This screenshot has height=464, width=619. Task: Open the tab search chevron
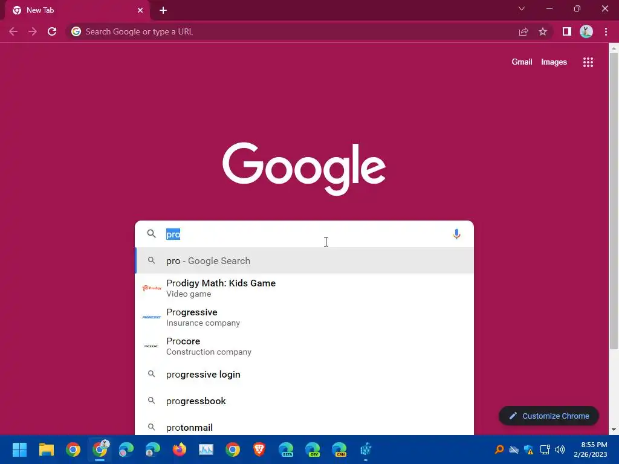[x=522, y=8]
